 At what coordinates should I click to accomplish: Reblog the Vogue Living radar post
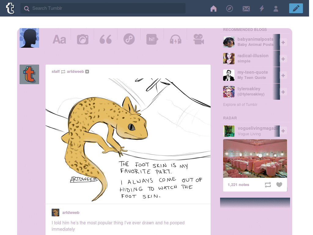coord(268,185)
